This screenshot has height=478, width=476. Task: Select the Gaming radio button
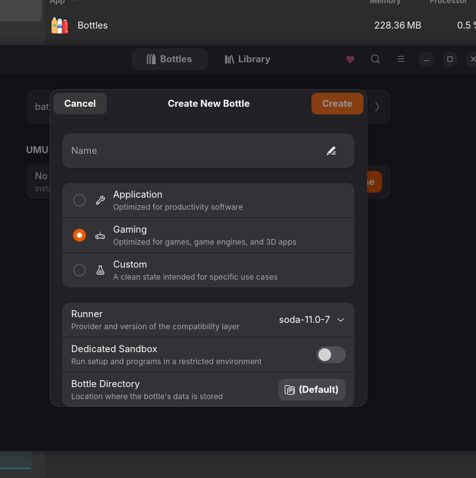click(x=79, y=235)
